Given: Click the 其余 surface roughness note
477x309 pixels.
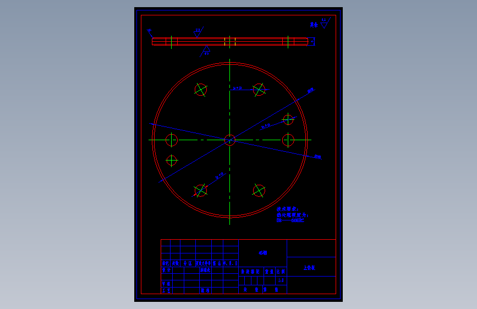Looking at the screenshot, I should pyautogui.click(x=314, y=25).
